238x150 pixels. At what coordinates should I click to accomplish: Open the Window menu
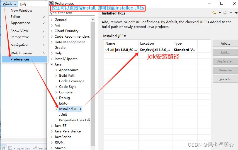point(9,4)
